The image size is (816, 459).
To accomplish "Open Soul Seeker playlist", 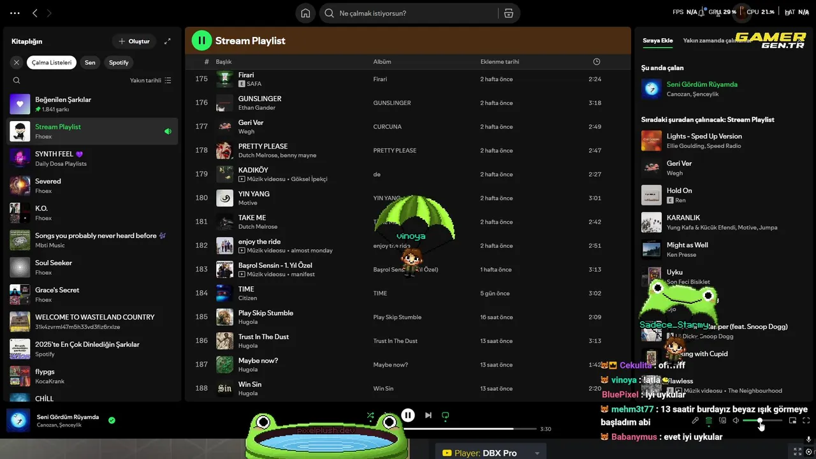I will (x=92, y=267).
